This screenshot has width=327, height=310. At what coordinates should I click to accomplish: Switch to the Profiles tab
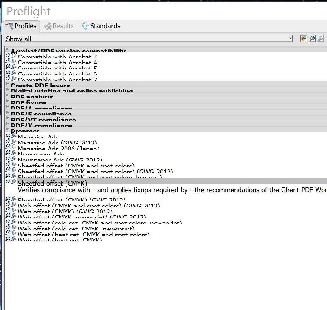pos(21,26)
